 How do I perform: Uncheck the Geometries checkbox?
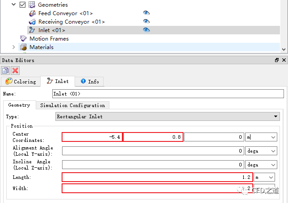tap(22, 4)
